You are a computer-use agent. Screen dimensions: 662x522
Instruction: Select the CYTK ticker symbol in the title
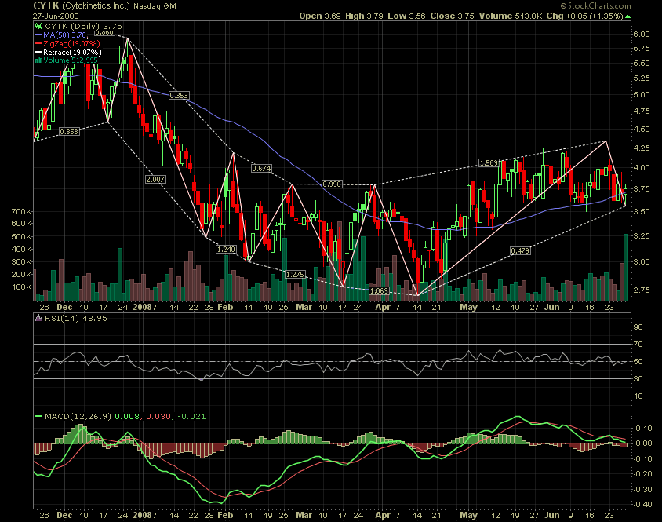click(46, 6)
